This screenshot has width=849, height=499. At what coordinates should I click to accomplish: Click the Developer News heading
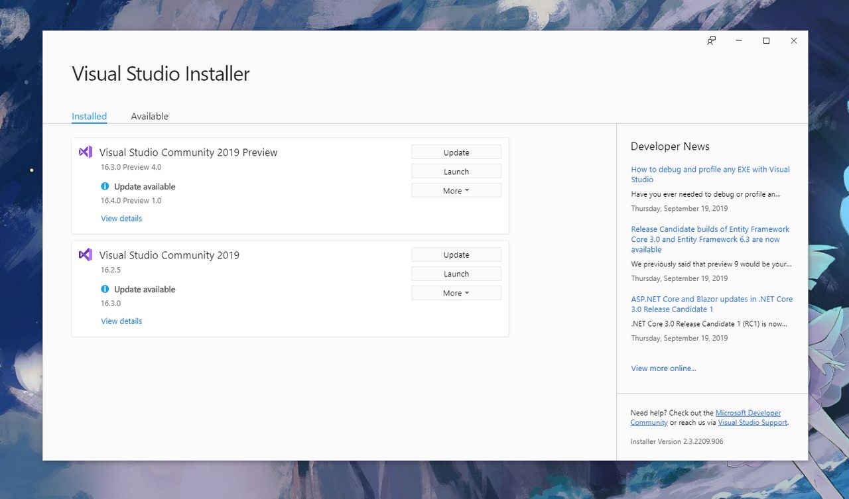pos(670,146)
